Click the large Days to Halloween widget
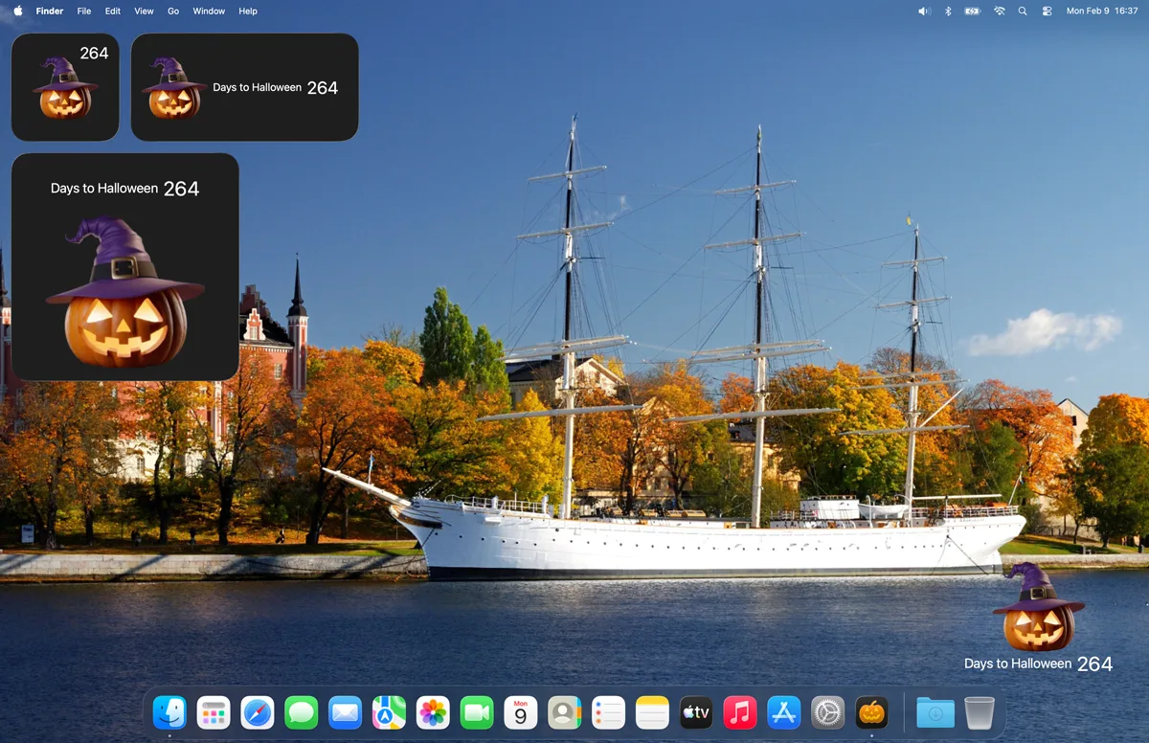The width and height of the screenshot is (1149, 743). click(x=125, y=267)
